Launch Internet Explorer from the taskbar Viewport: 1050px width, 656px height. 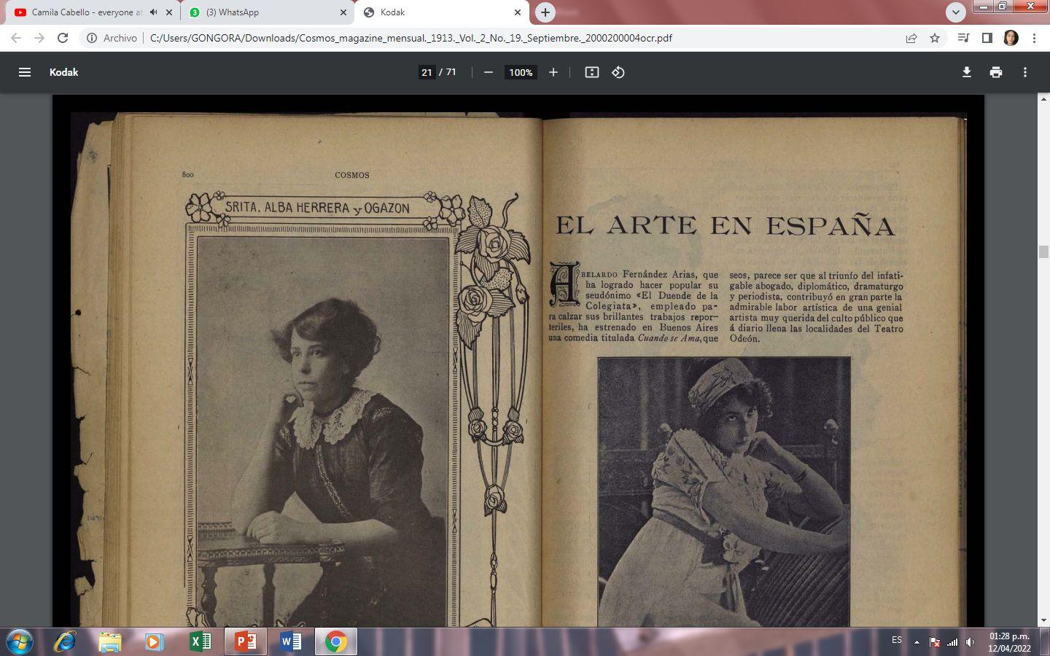66,641
